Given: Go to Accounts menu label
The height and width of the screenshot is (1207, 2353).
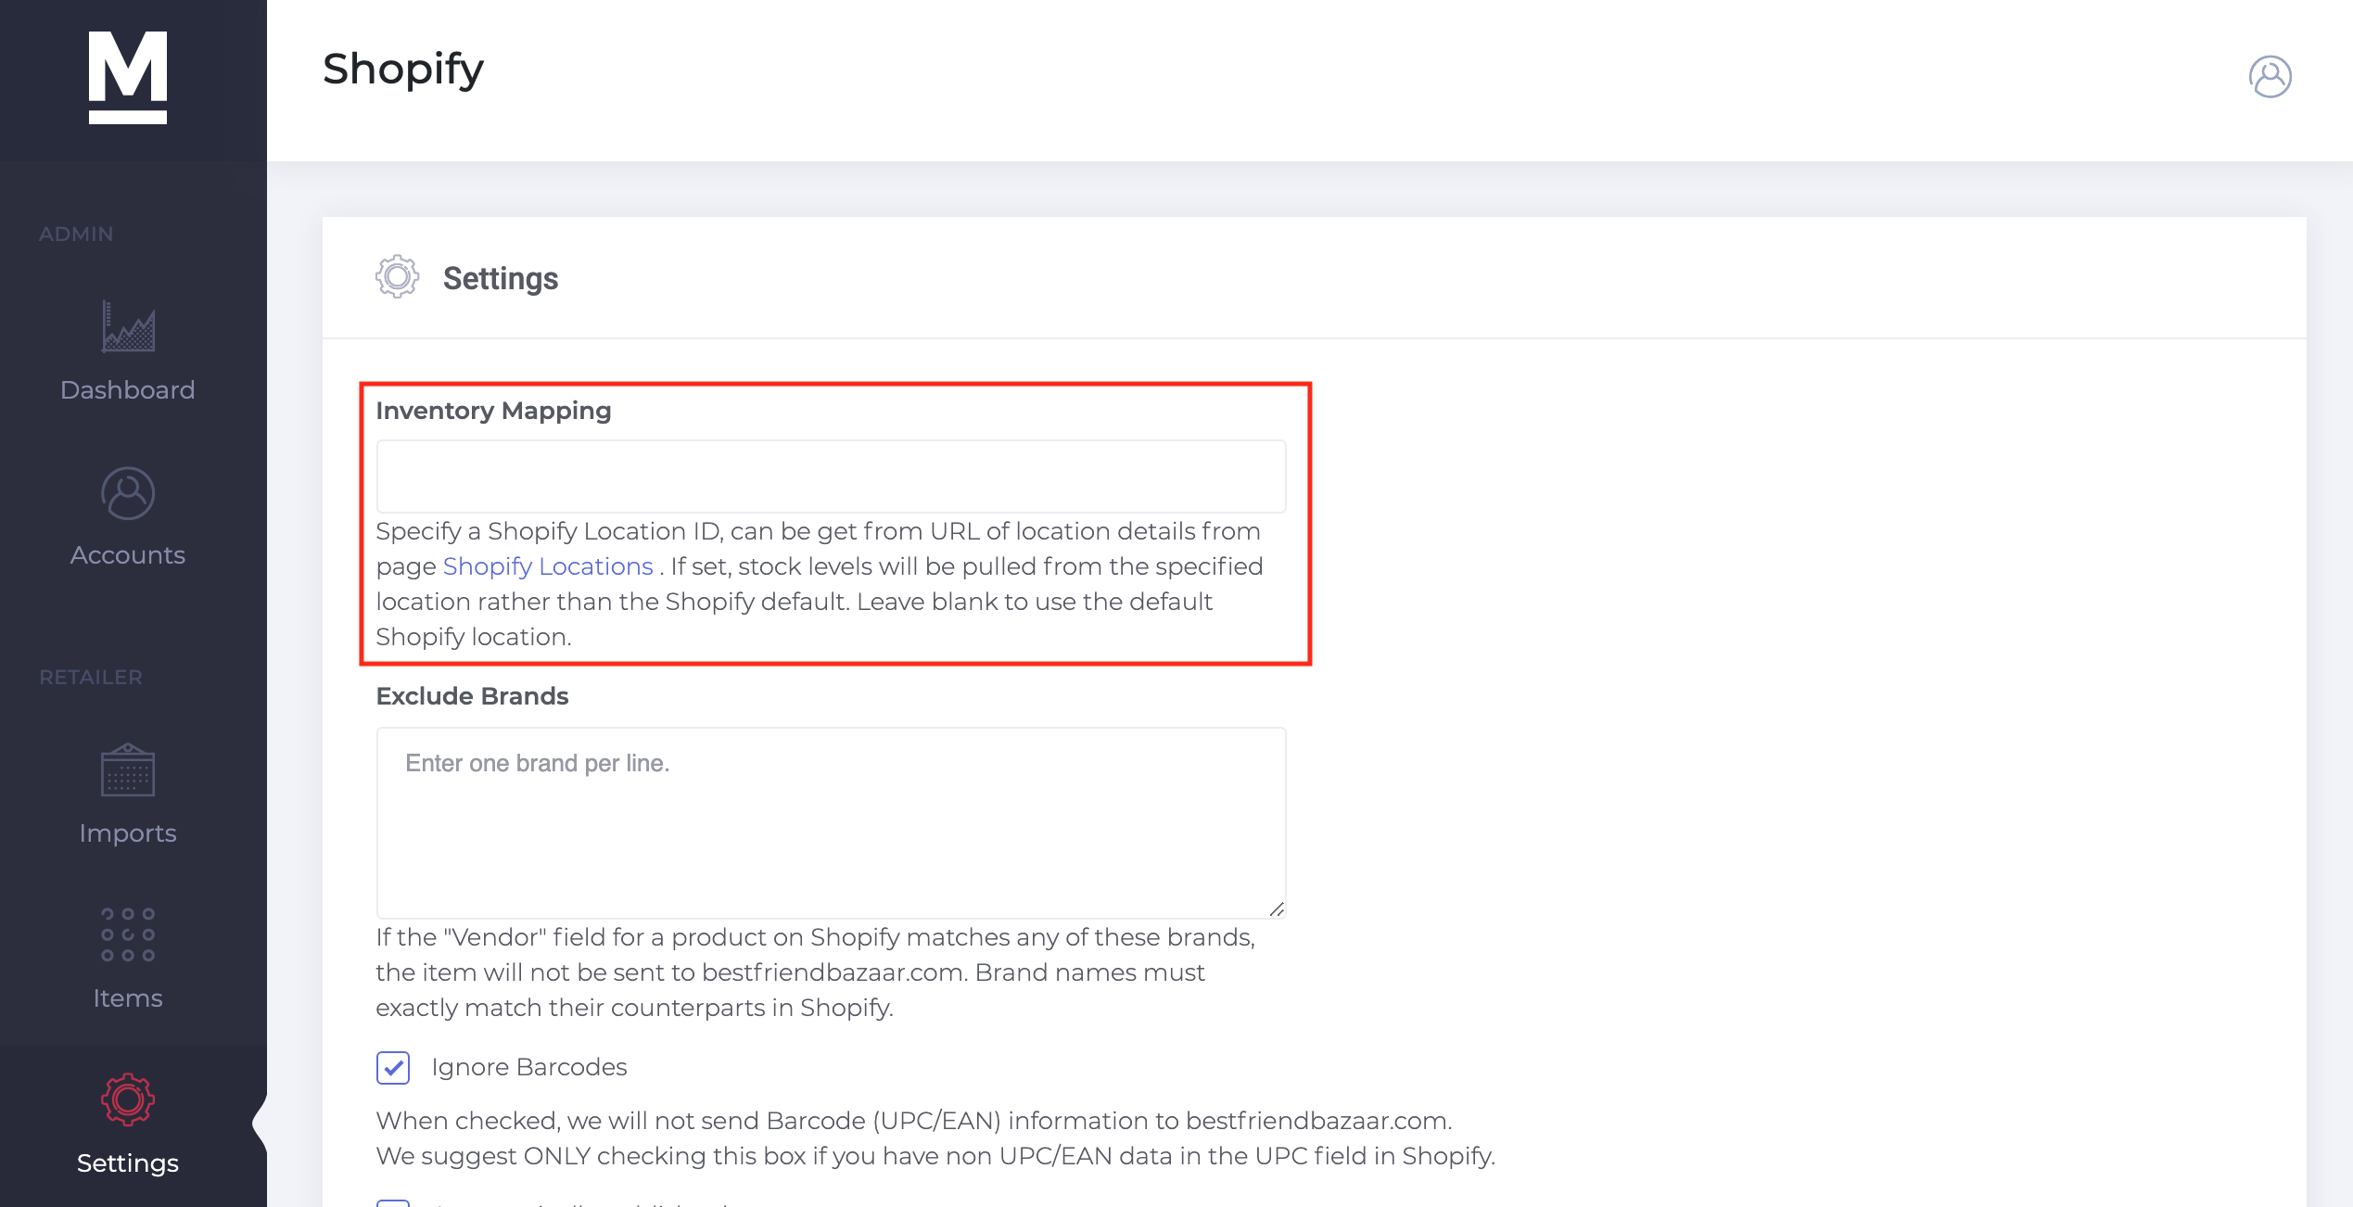Looking at the screenshot, I should point(128,554).
